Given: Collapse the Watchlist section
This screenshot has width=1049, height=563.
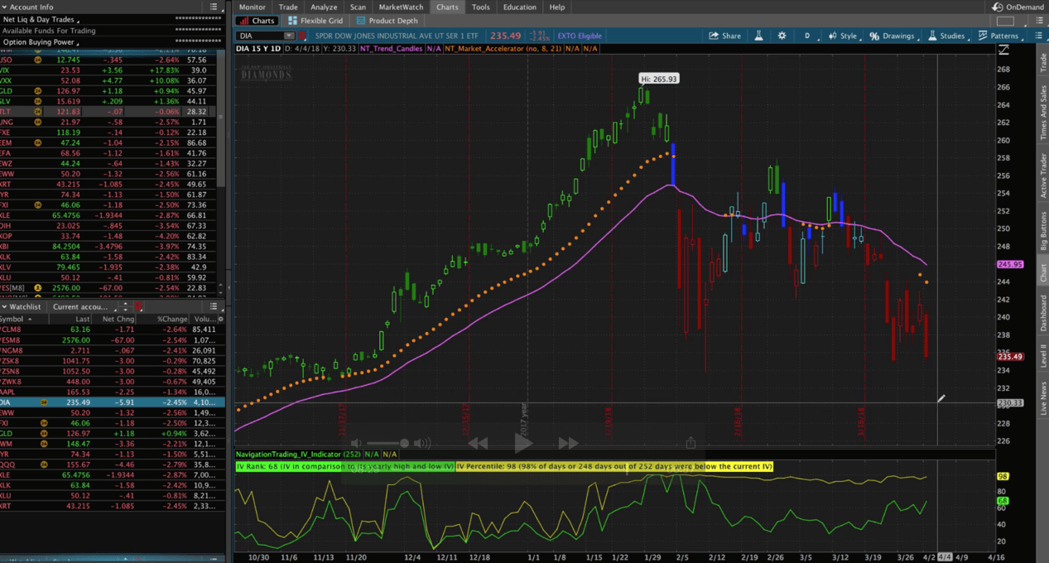Looking at the screenshot, I should pos(5,306).
